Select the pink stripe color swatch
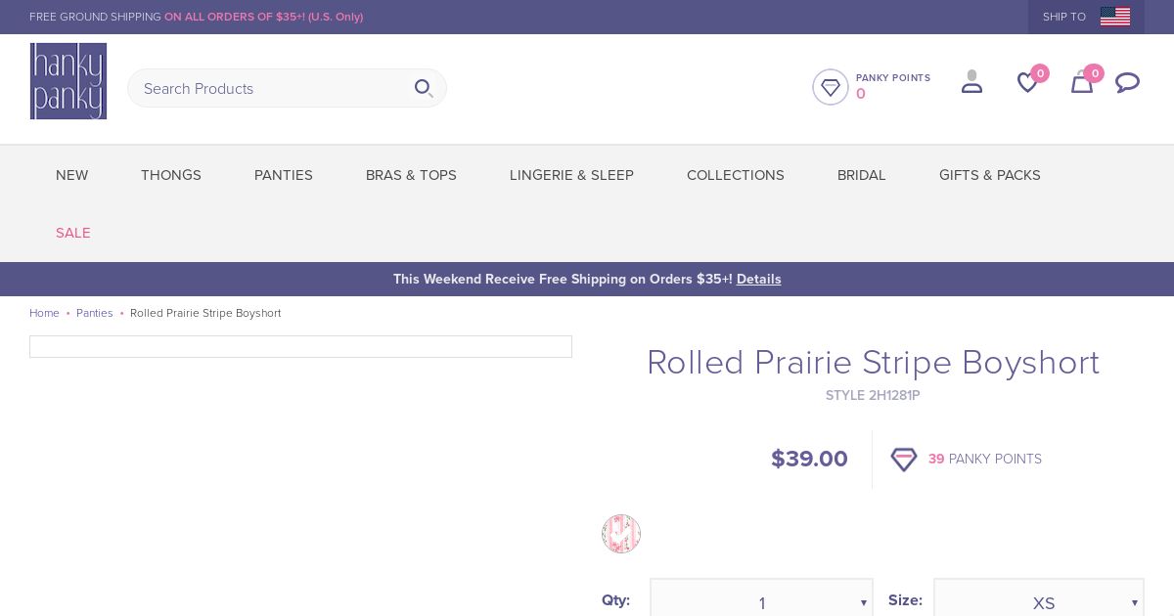 pos(621,534)
